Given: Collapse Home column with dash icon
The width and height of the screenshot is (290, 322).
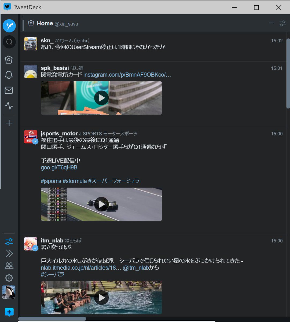Looking at the screenshot, I should pos(271,23).
